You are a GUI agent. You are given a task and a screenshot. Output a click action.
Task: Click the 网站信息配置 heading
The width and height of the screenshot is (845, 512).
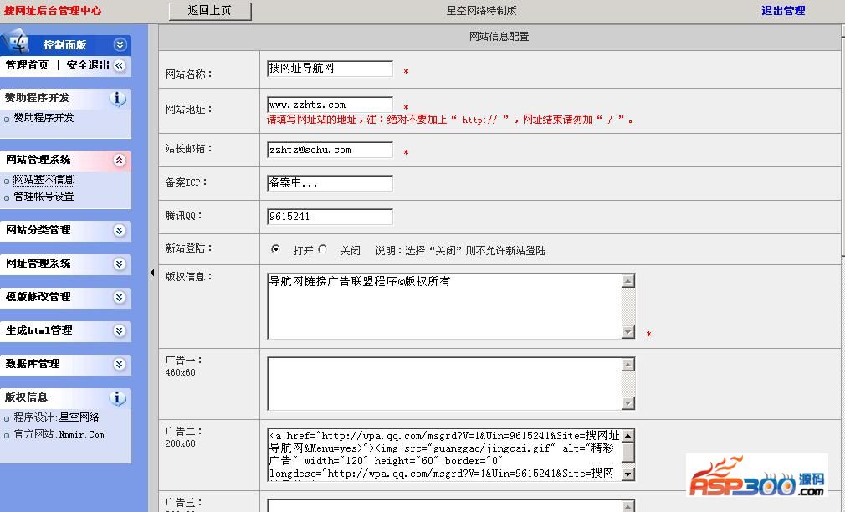(499, 37)
